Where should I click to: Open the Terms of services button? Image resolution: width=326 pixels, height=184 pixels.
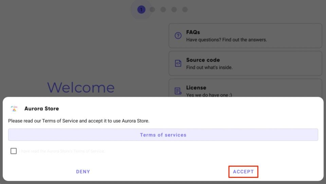tap(163, 135)
